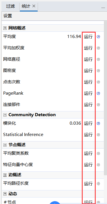Collapse the 节点概述 section

[x=5, y=145]
